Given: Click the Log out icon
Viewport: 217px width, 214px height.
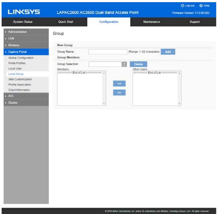Looking at the screenshot, I should click(x=182, y=6).
